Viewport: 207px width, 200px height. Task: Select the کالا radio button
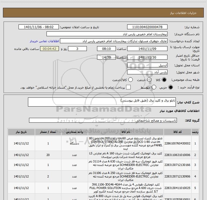pos(164,80)
